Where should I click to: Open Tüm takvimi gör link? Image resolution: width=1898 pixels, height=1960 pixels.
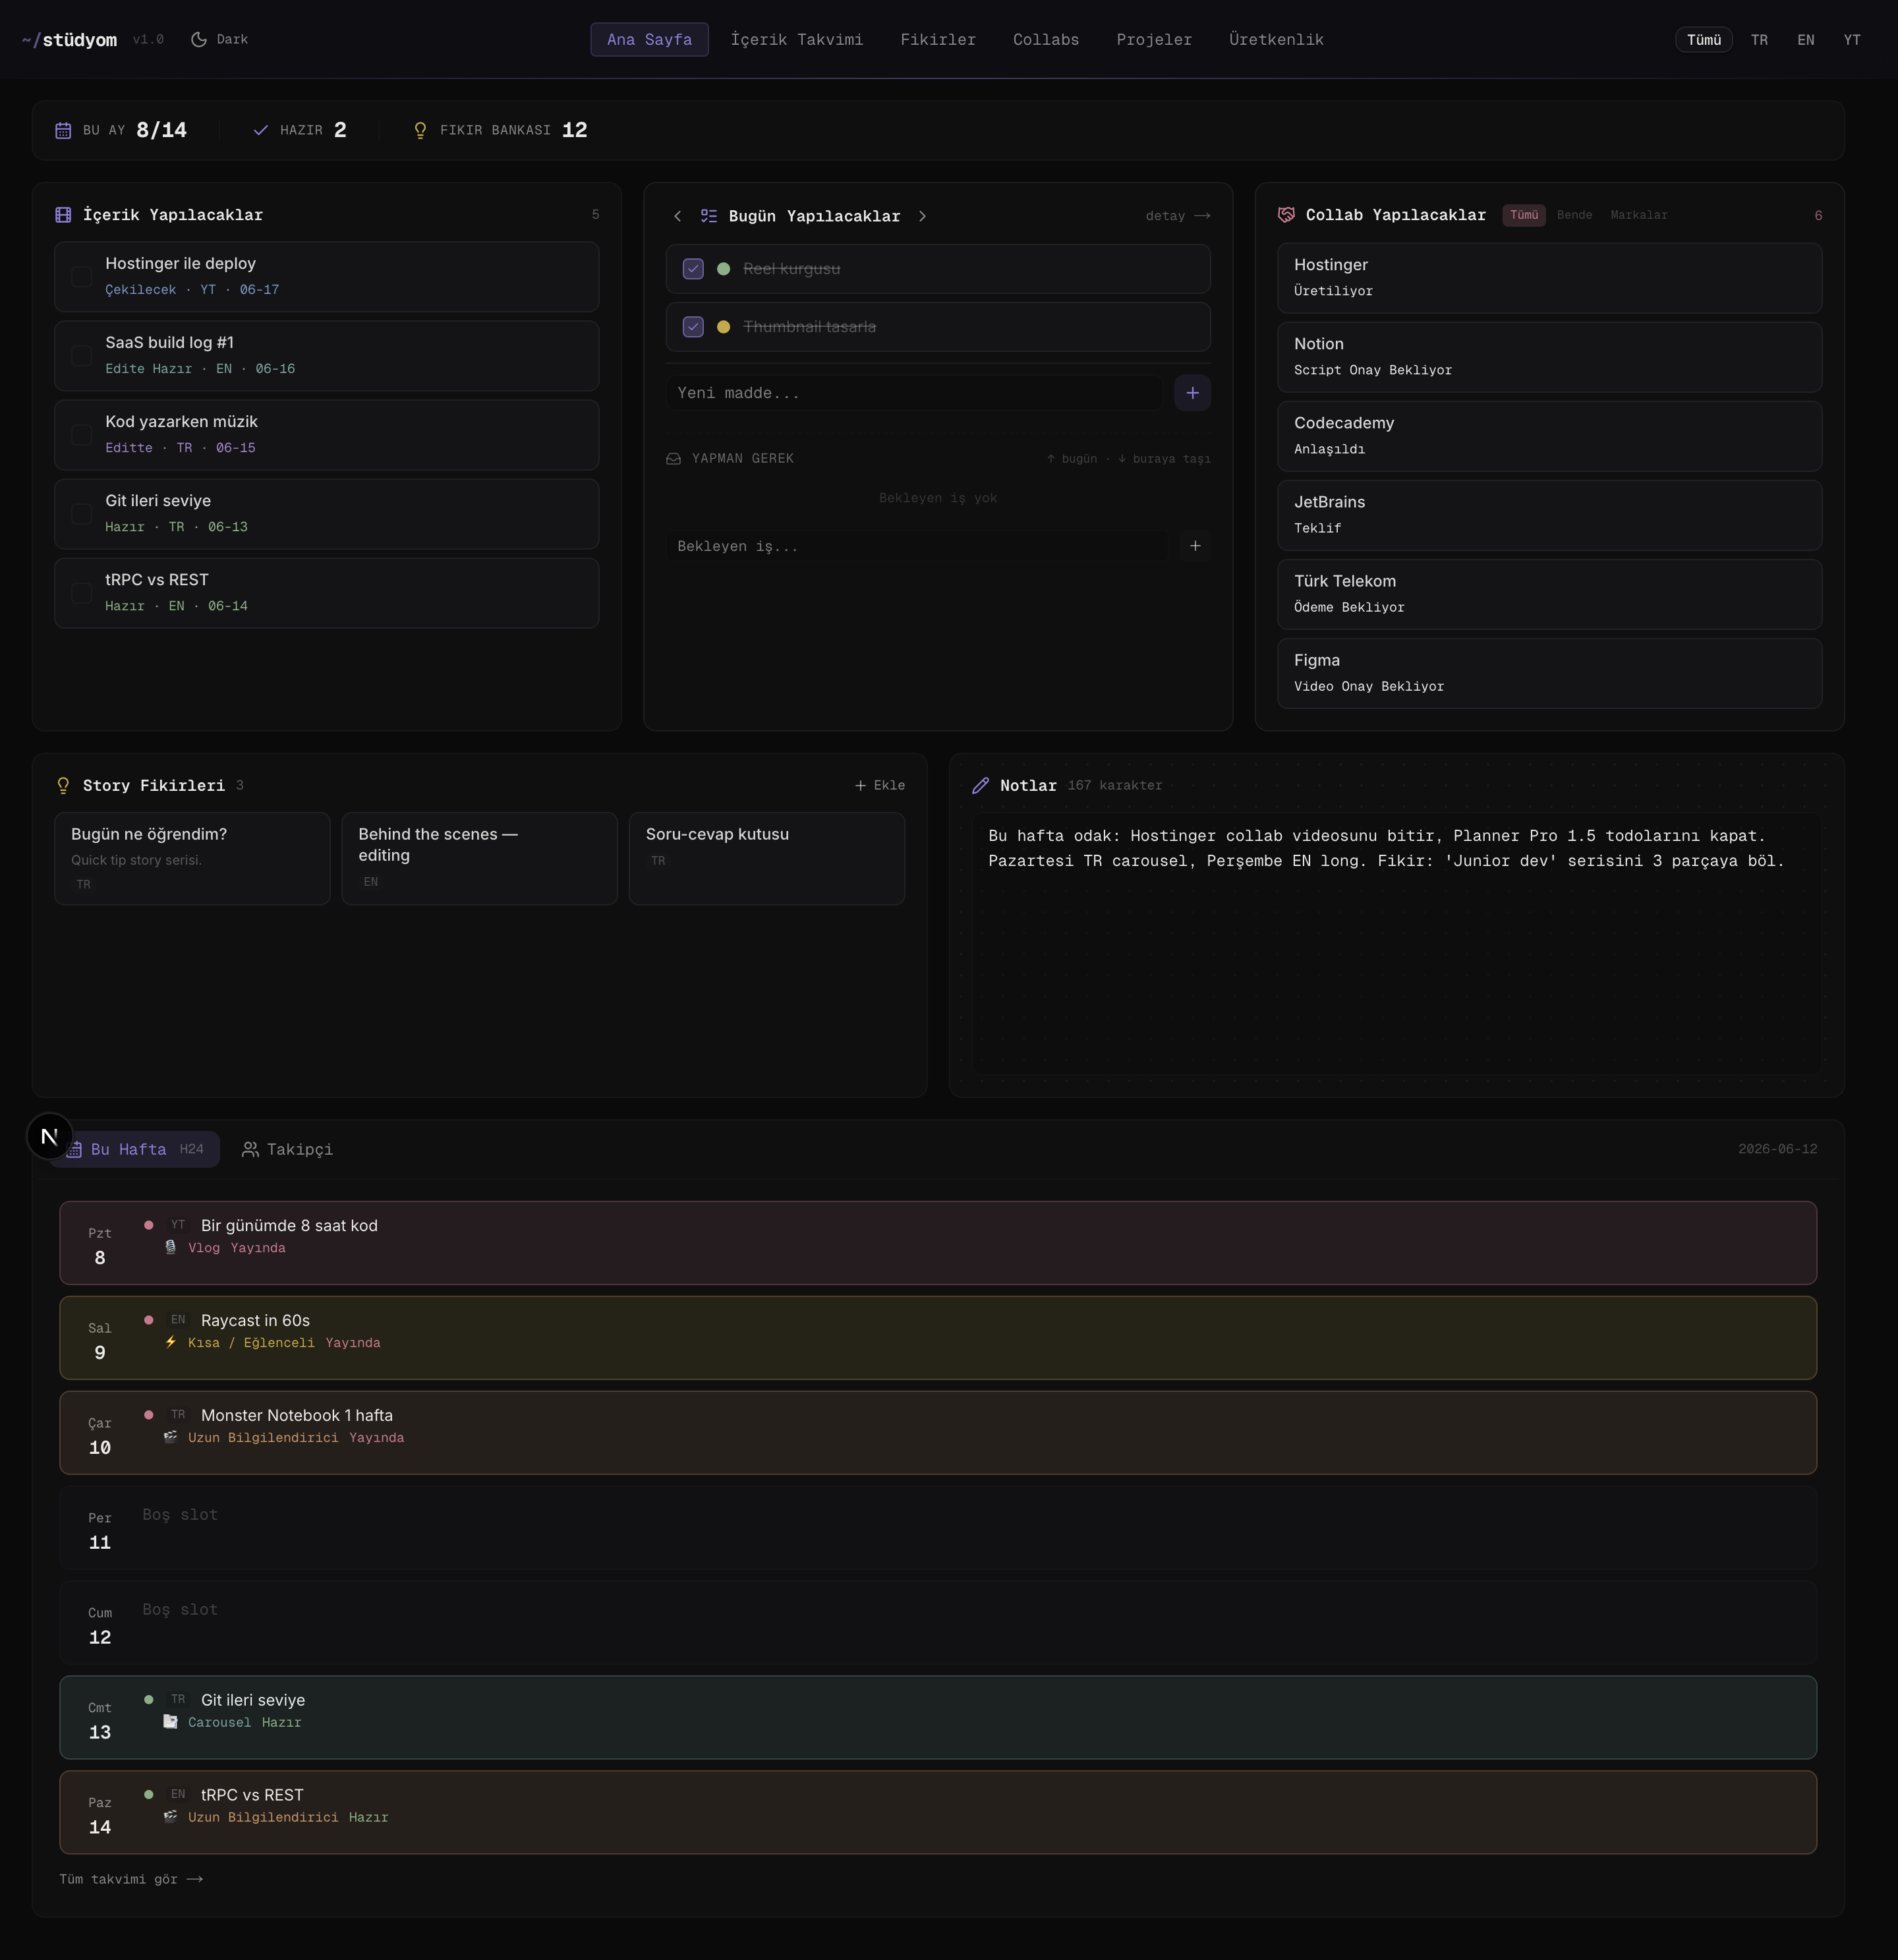tap(131, 1879)
